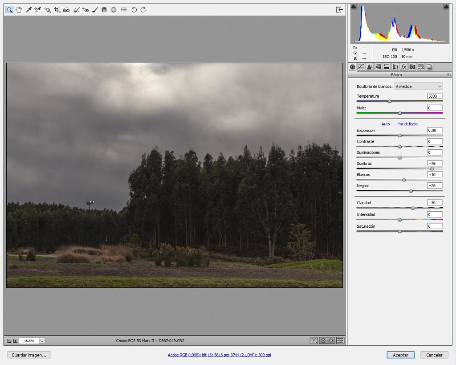Click the Sombras value field showing +76
This screenshot has height=365, width=456.
pyautogui.click(x=435, y=164)
